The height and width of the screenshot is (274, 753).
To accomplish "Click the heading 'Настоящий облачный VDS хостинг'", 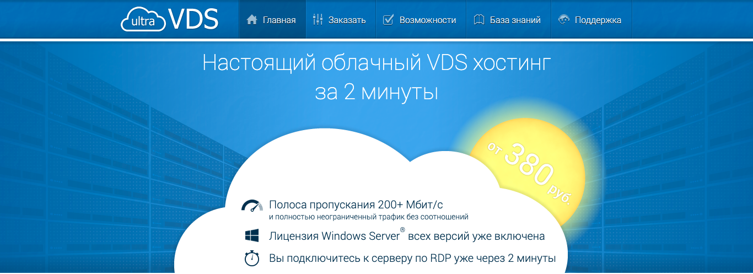I will coord(376,63).
